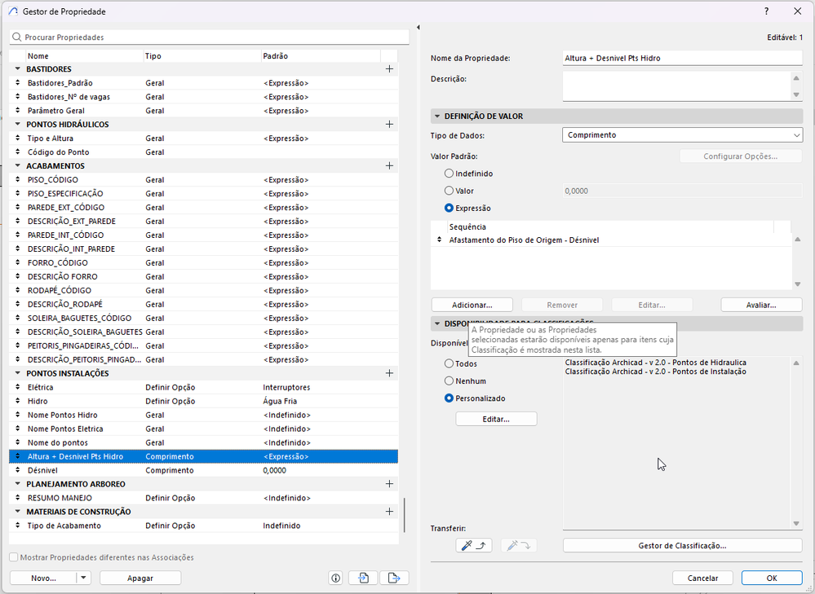Collapse the DEFINIÇÃO DE VALOR section
This screenshot has width=815, height=594.
click(437, 117)
